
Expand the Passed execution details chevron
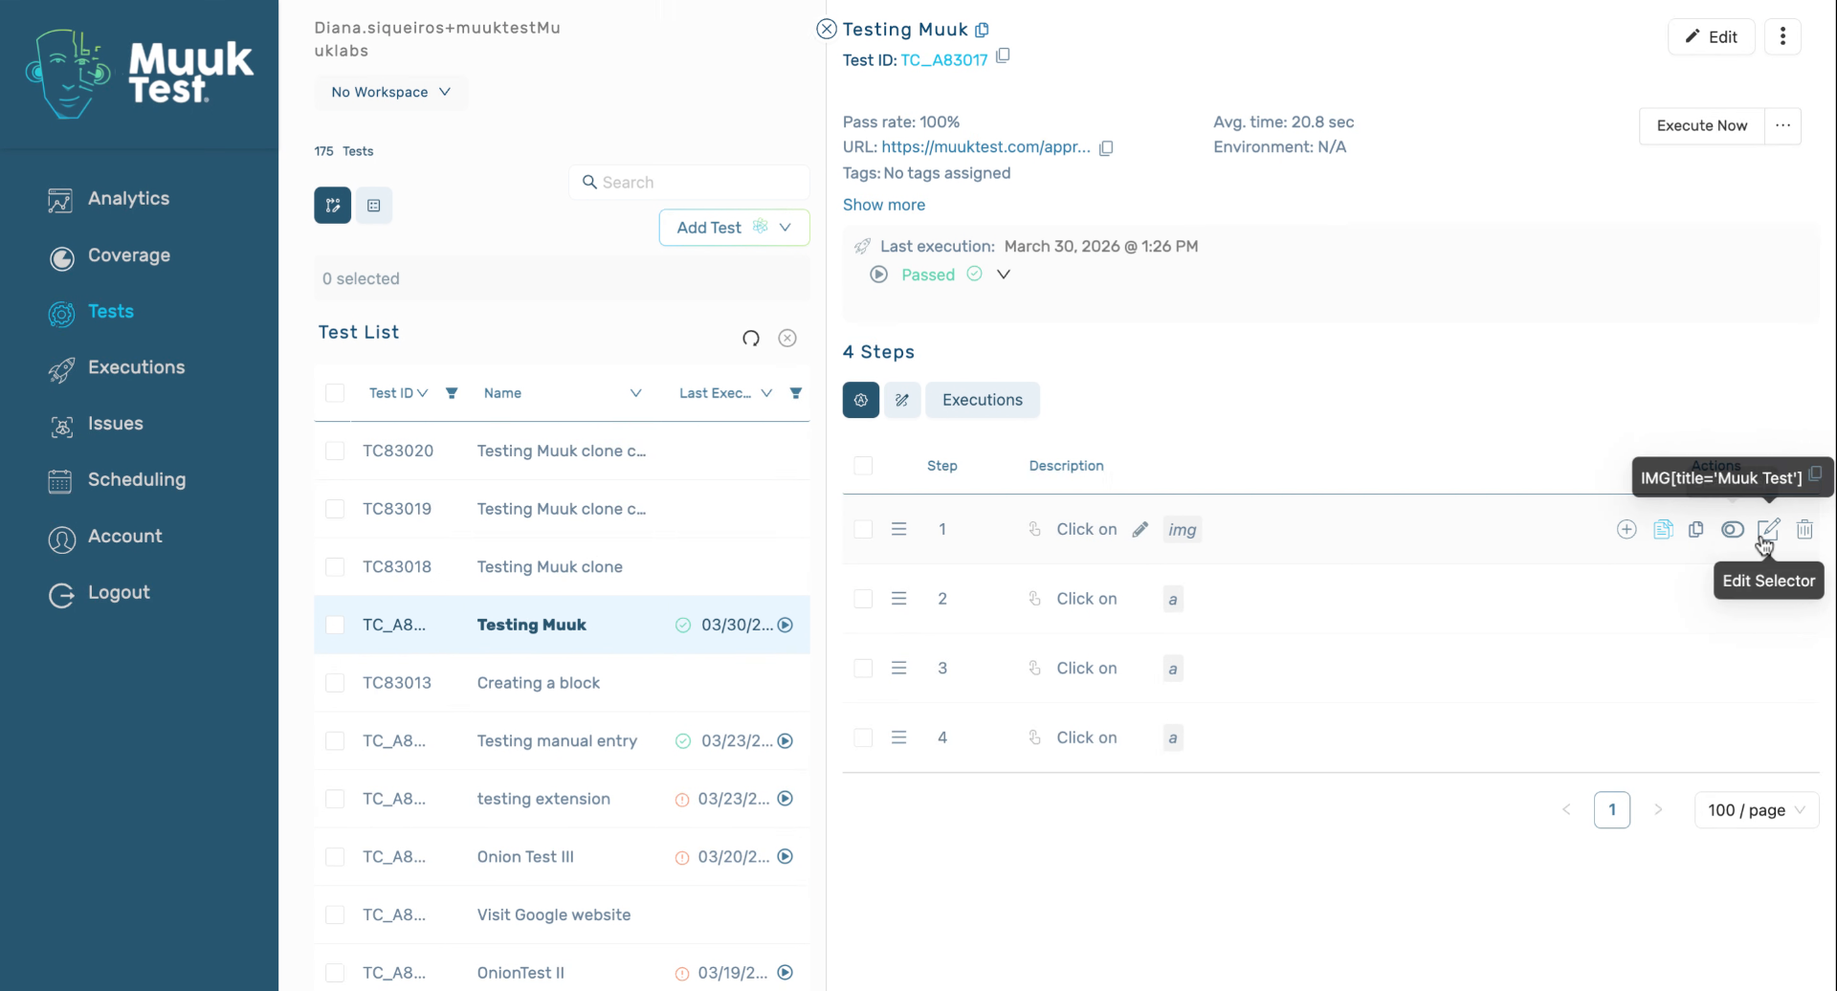click(x=1004, y=275)
